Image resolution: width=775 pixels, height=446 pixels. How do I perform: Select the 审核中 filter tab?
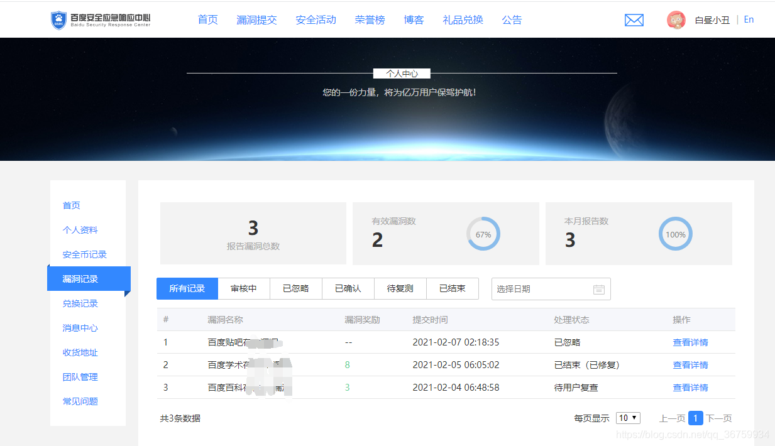pyautogui.click(x=244, y=289)
